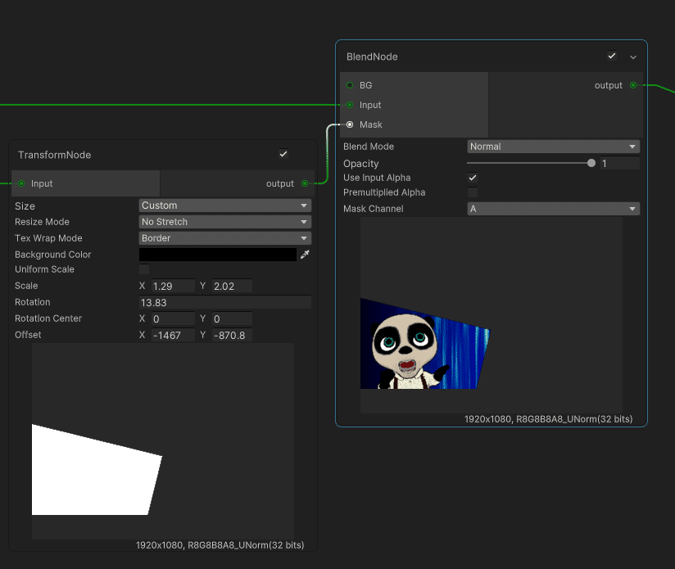Click Uniform Scale label
675x569 pixels.
click(44, 269)
